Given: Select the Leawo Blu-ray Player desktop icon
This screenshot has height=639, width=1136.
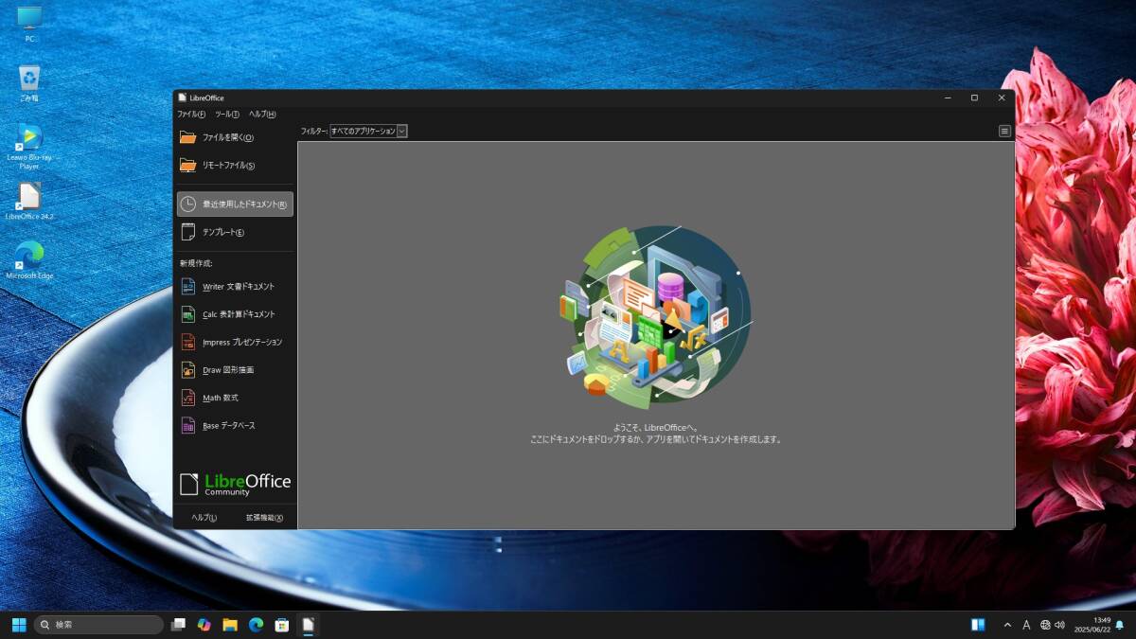Looking at the screenshot, I should pyautogui.click(x=29, y=147).
